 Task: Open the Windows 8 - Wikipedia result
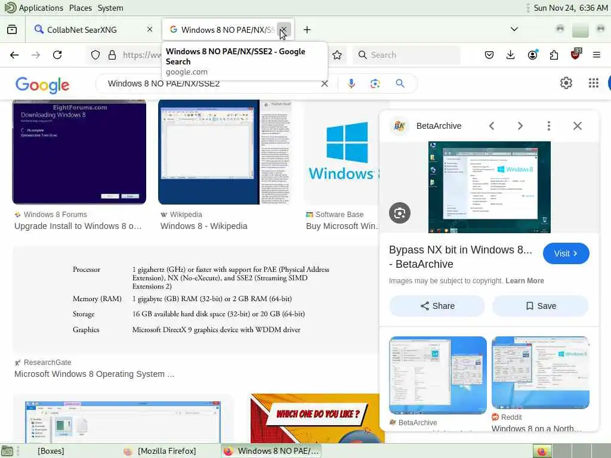(x=204, y=226)
